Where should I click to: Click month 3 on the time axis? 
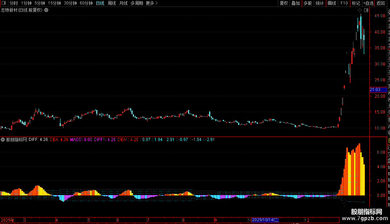pos(25,220)
